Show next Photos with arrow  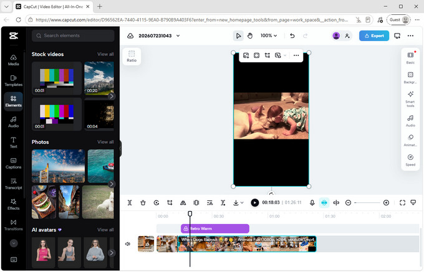coord(112,184)
